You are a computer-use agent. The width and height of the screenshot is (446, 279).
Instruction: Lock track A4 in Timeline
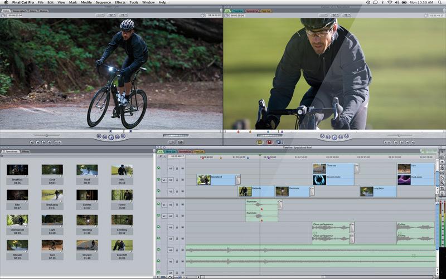177,239
